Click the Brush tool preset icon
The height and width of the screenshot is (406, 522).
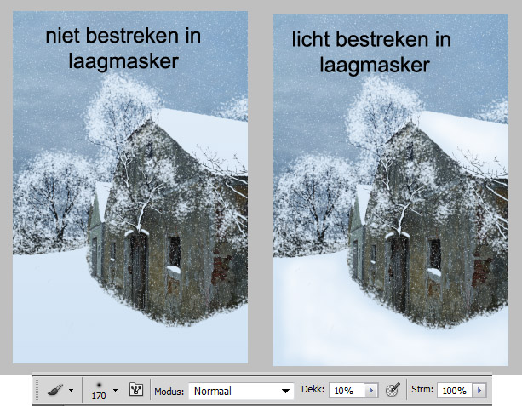pyautogui.click(x=55, y=390)
